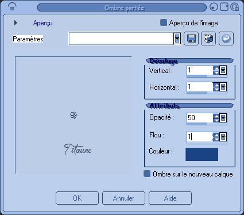Open the Flou slider dropdown
The image size is (244, 215).
223,137
